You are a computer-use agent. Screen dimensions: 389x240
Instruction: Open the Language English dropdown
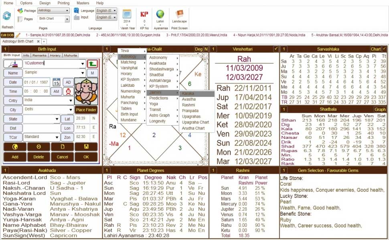point(115,11)
